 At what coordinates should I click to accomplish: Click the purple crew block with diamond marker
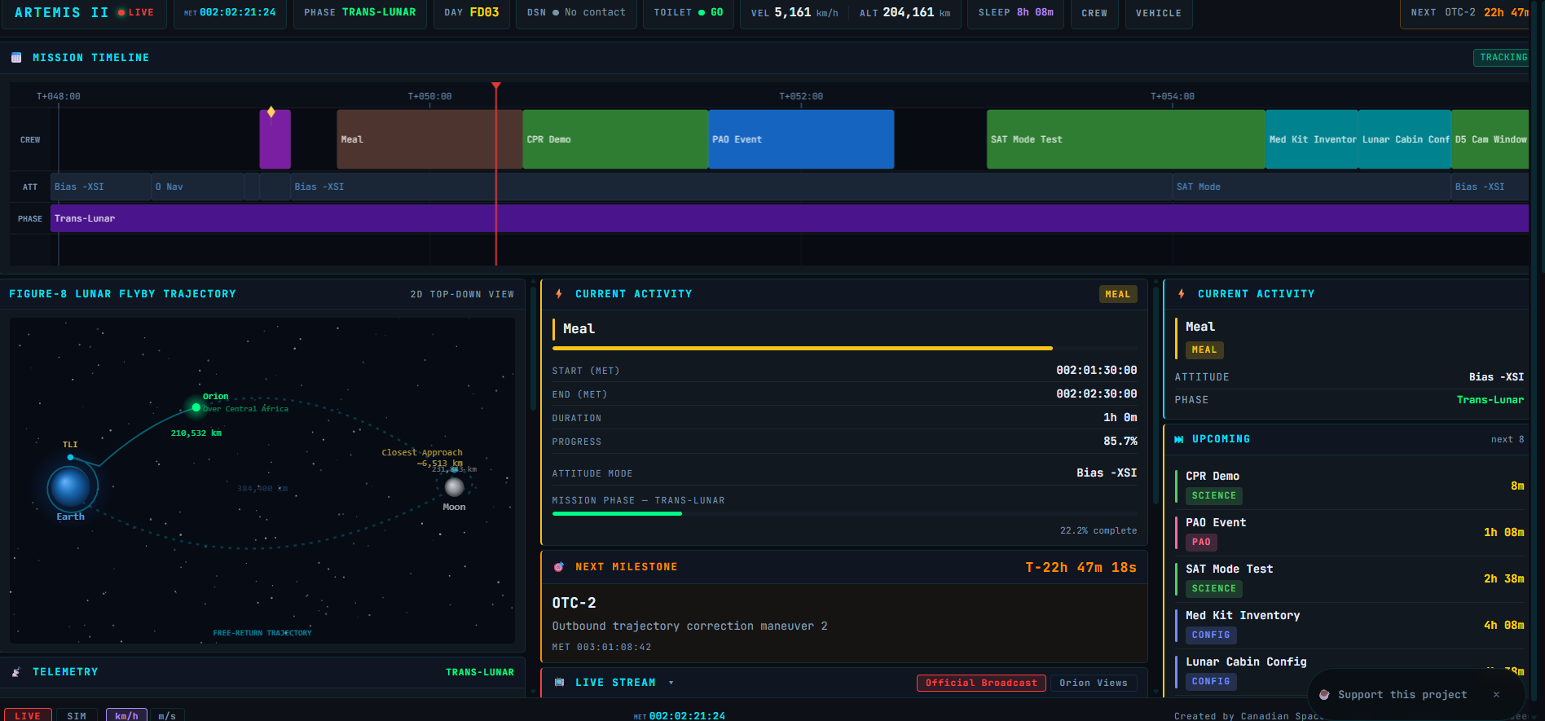pyautogui.click(x=275, y=139)
